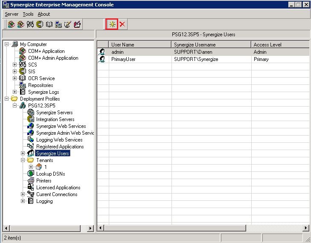Screen dimensions: 311x243
Task: Expand the Synergize Logs node
Action: [x=15, y=92]
